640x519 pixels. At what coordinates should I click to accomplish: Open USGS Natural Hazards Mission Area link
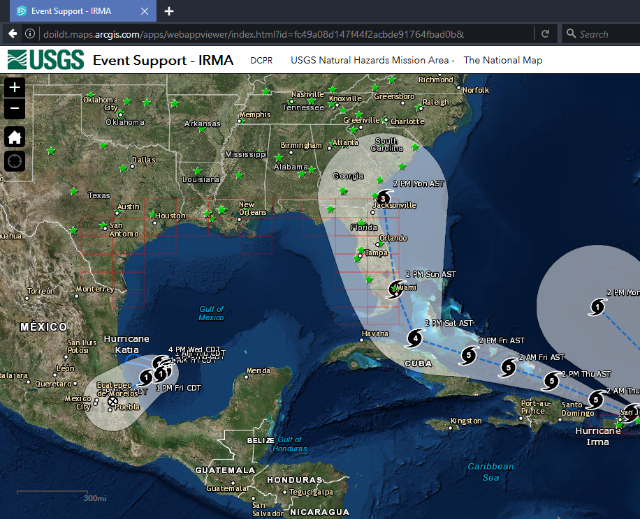tap(372, 60)
